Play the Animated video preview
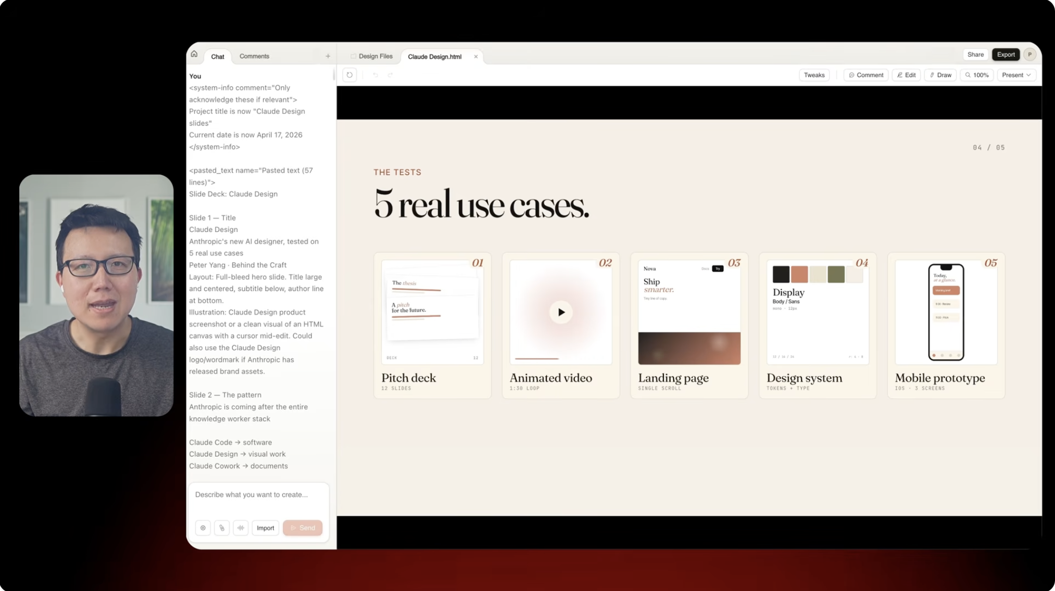 [561, 312]
